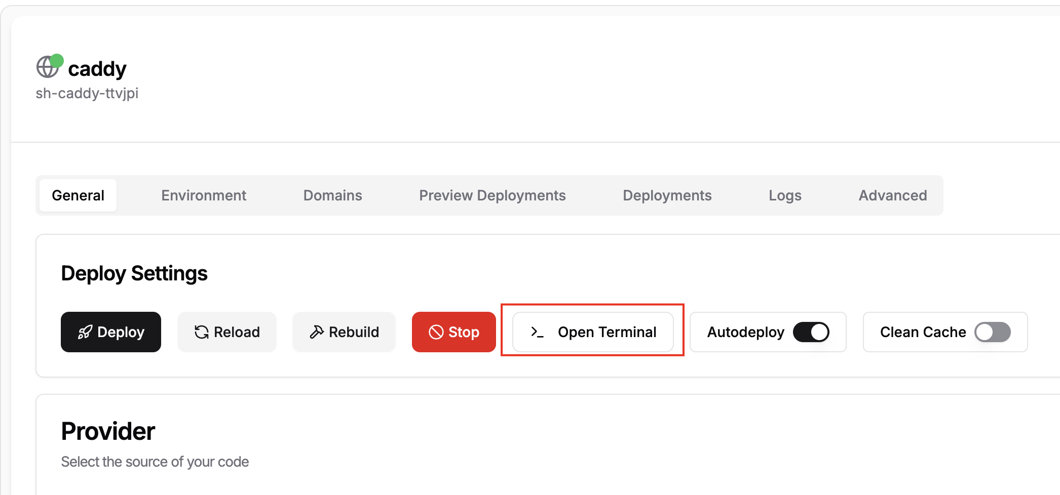Click the caddy application title
1060x495 pixels.
pyautogui.click(x=97, y=69)
